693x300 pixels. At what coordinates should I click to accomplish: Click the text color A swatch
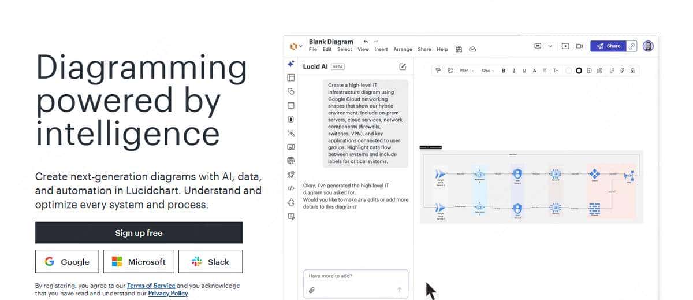pos(535,71)
